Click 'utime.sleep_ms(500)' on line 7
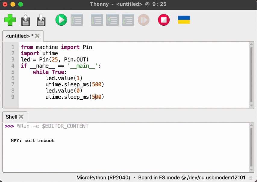This screenshot has width=257, height=182. [x=75, y=85]
